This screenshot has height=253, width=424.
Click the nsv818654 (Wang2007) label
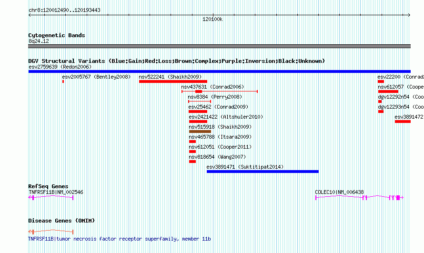pos(217,157)
